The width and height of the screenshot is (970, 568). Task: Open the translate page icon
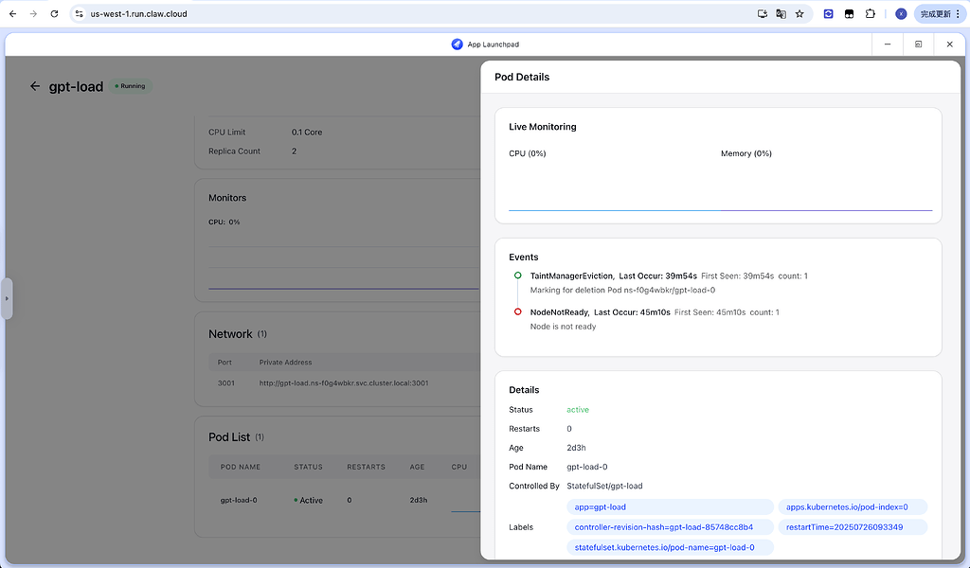click(781, 13)
